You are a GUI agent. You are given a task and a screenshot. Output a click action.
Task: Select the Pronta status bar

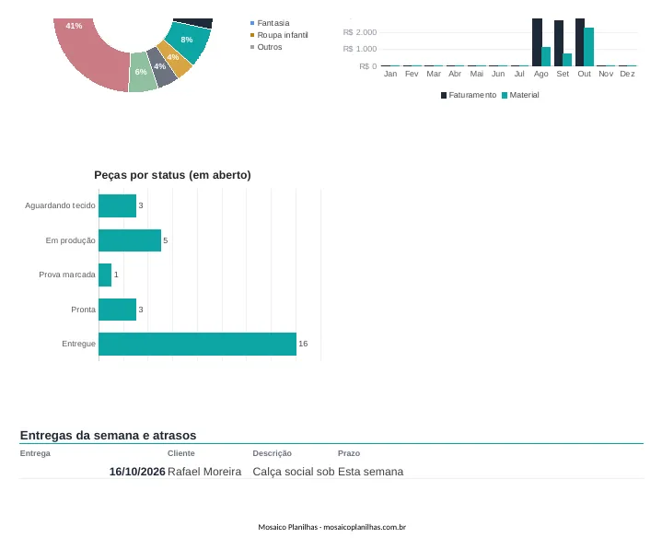(117, 310)
